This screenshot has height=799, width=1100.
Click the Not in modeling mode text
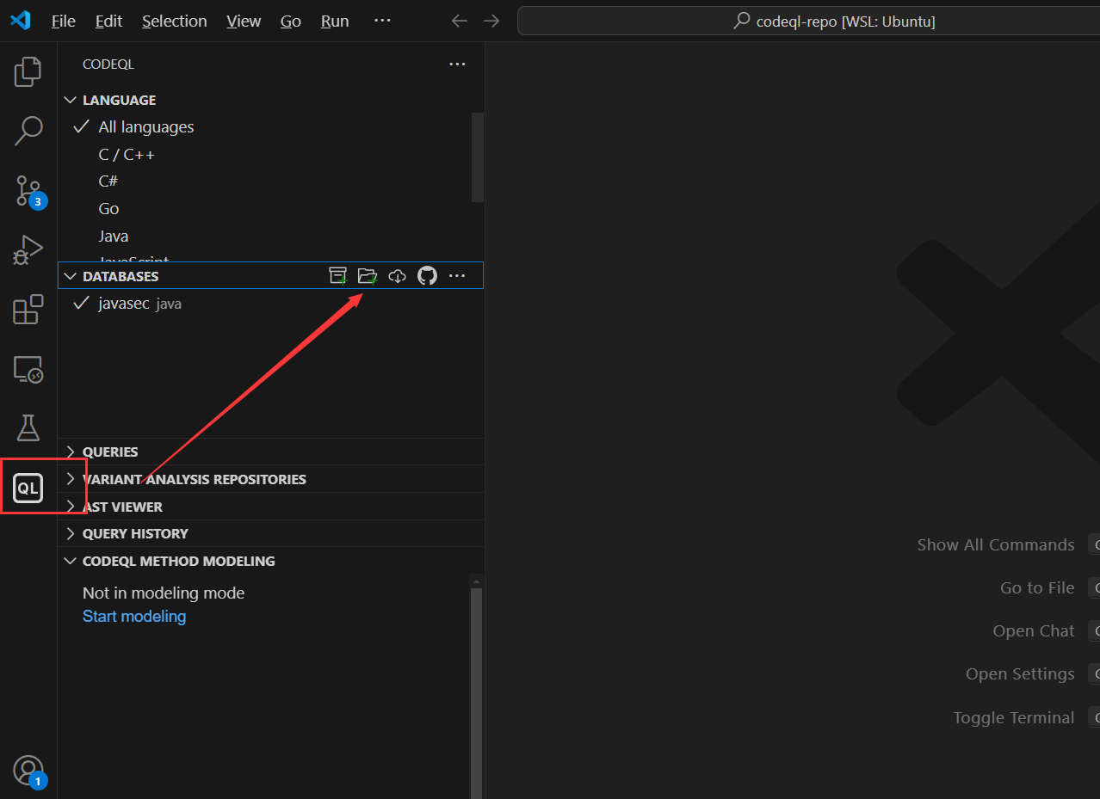(x=164, y=593)
